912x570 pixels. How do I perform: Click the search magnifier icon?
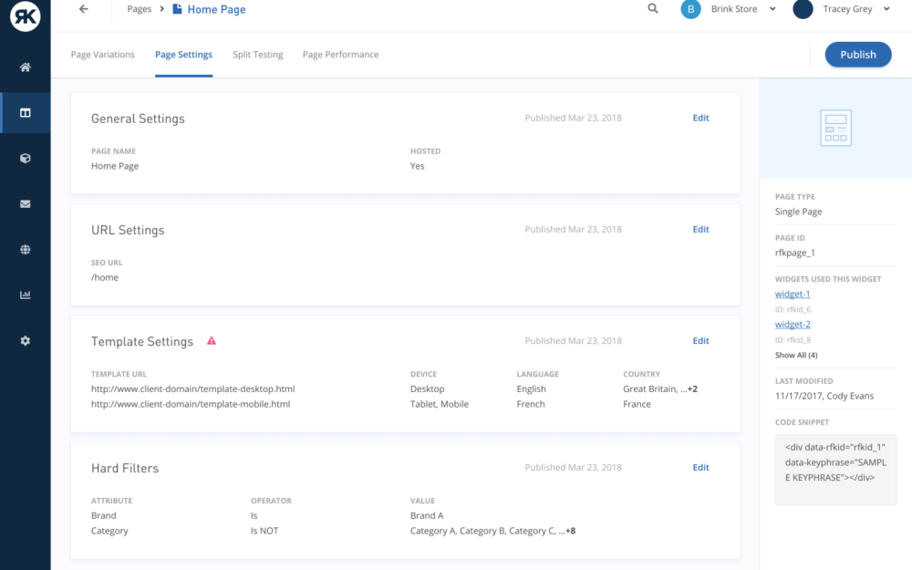tap(652, 9)
